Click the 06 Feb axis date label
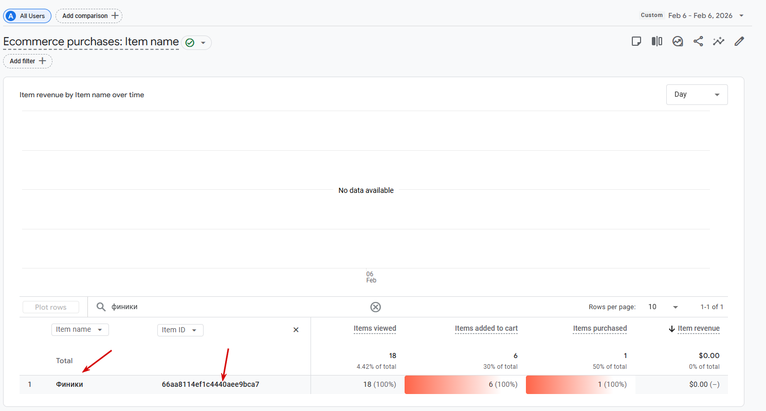Viewport: 766px width, 411px height. coord(371,277)
